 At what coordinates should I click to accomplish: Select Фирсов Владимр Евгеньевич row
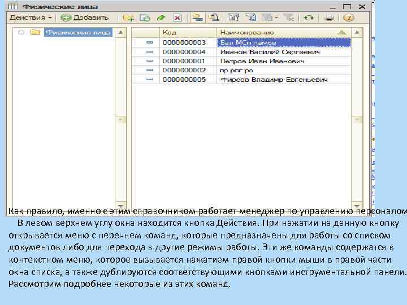click(284, 80)
